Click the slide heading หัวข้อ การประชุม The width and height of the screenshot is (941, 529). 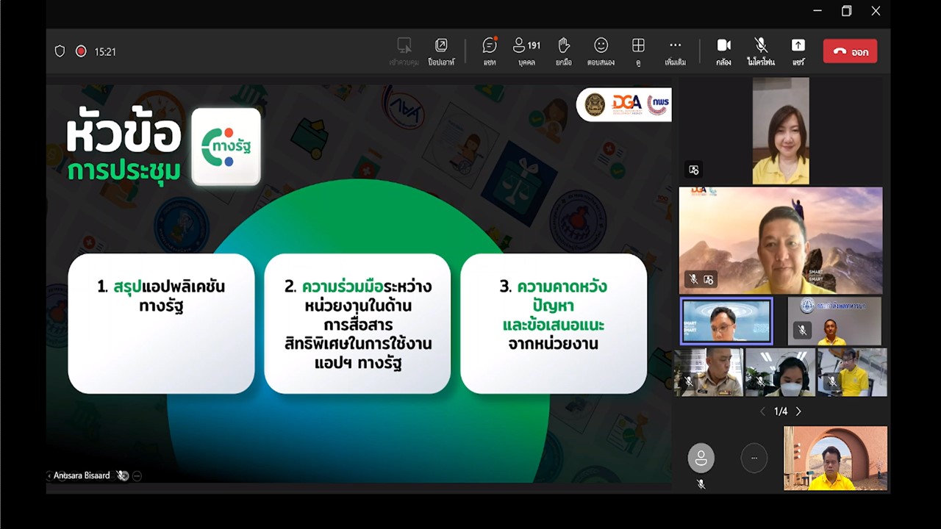tap(124, 148)
